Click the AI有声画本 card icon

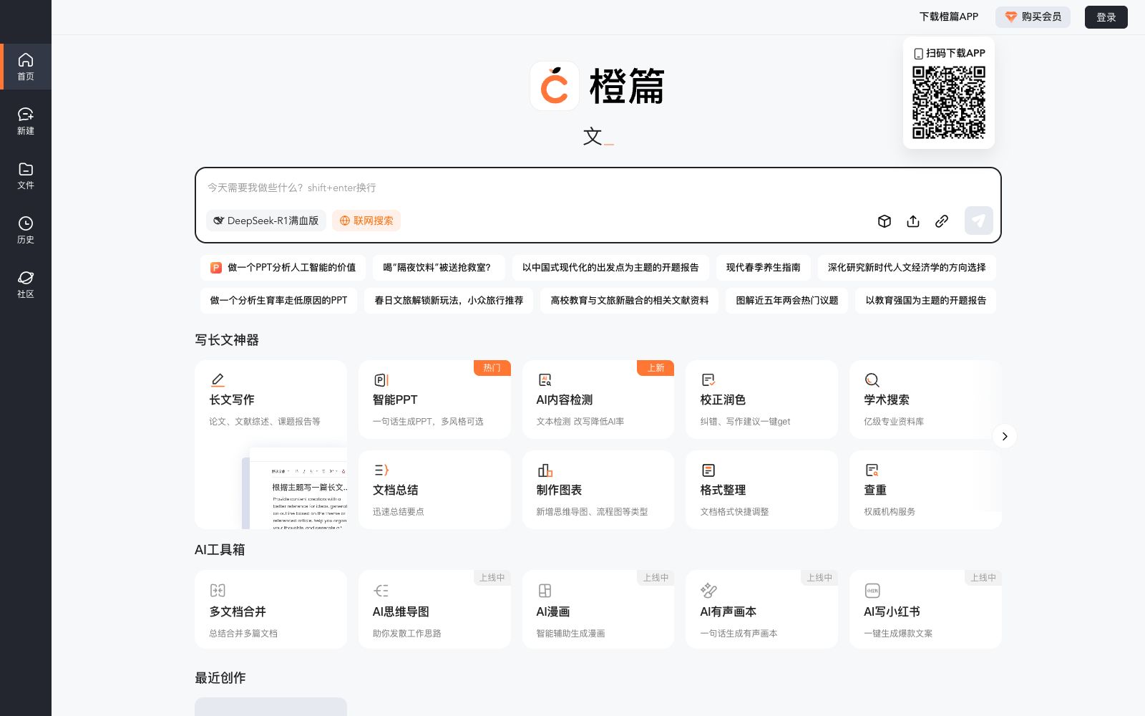click(x=708, y=590)
